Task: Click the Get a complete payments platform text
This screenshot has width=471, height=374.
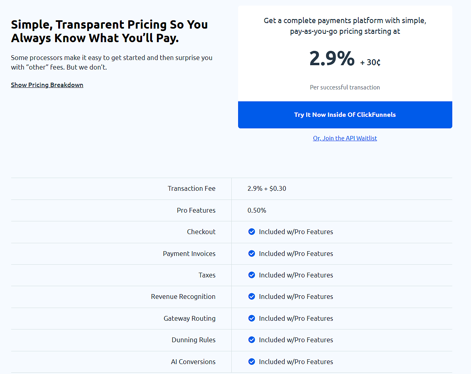Action: 345,26
